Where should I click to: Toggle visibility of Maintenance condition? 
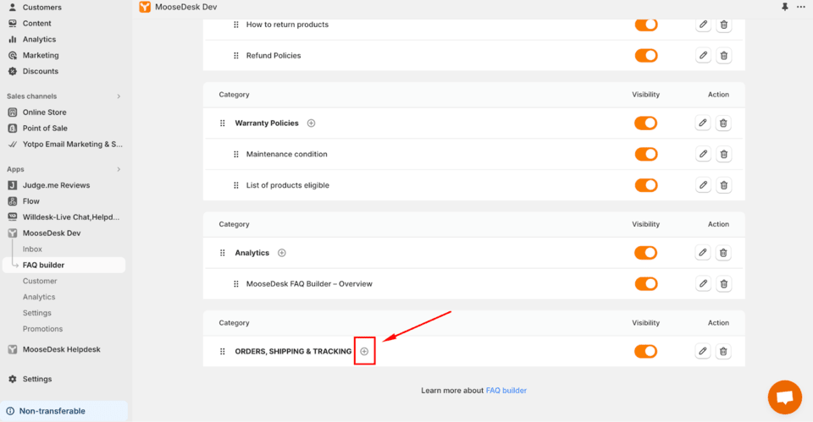[x=646, y=154]
